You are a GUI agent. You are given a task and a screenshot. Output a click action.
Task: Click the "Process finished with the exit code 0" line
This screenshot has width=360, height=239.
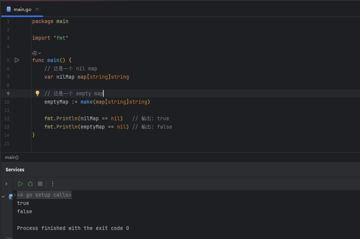coord(73,228)
